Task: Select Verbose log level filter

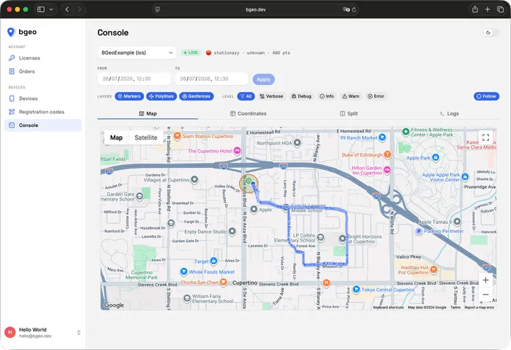Action: (x=271, y=96)
